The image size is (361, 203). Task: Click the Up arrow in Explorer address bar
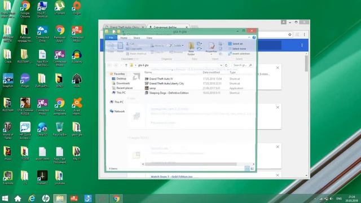pos(126,65)
